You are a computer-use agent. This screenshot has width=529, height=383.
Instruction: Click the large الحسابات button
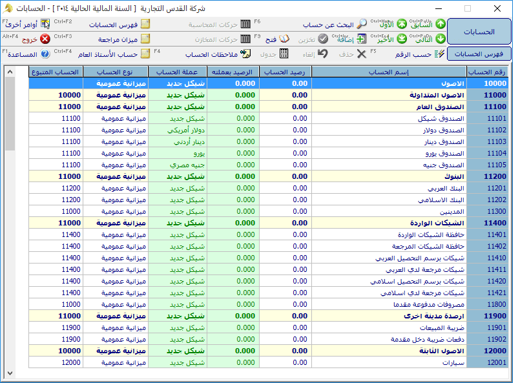point(479,32)
